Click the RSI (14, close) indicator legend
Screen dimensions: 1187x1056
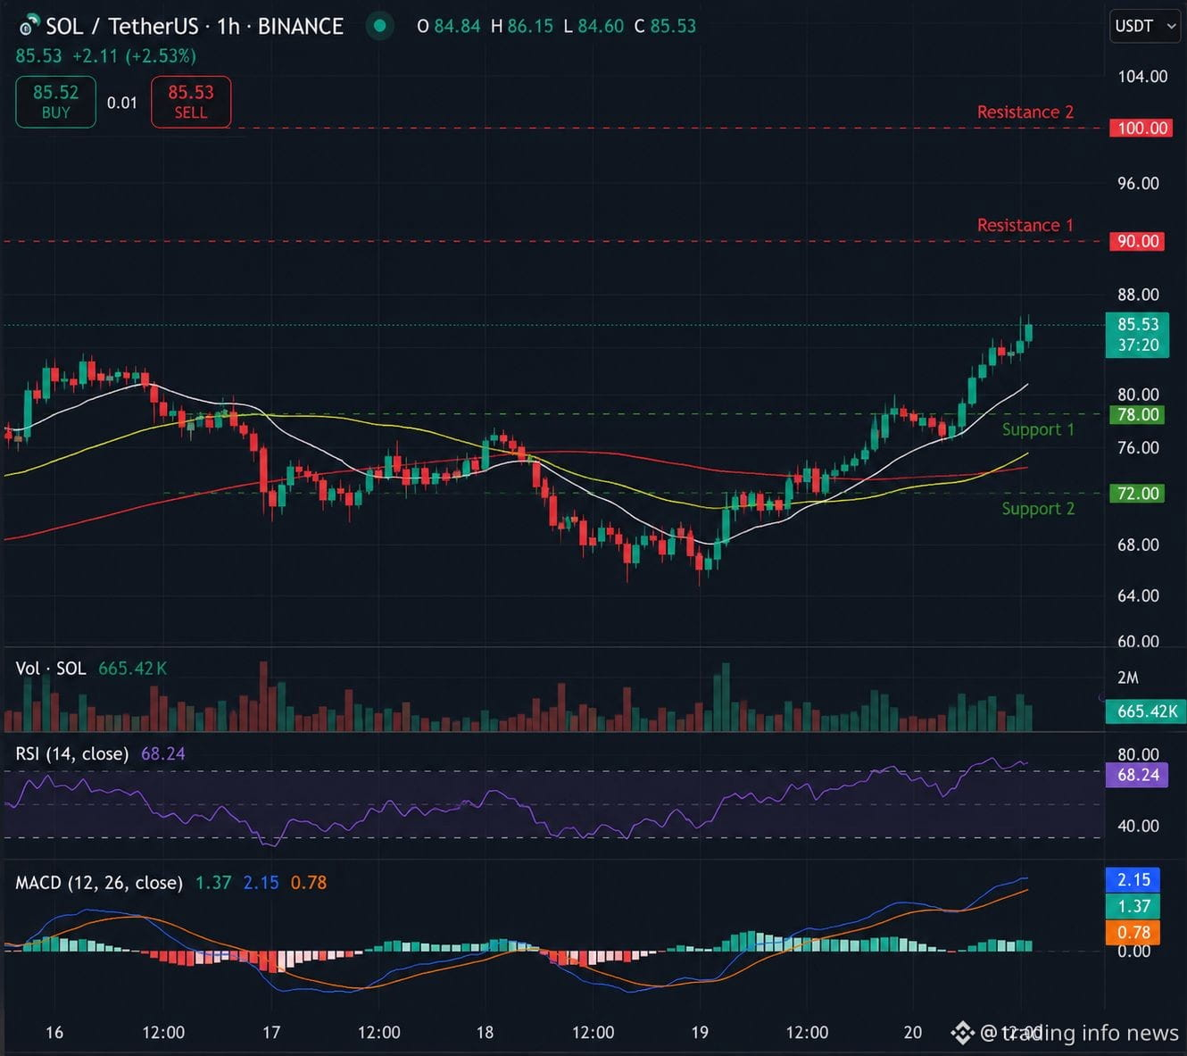72,753
